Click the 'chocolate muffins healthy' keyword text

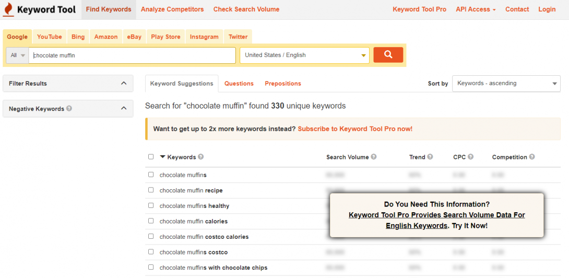click(x=195, y=206)
